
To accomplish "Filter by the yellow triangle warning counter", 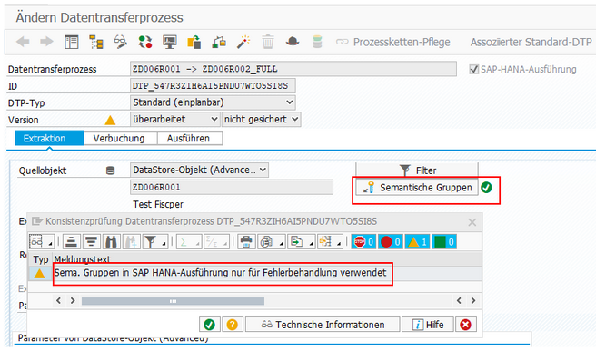I will pyautogui.click(x=417, y=241).
